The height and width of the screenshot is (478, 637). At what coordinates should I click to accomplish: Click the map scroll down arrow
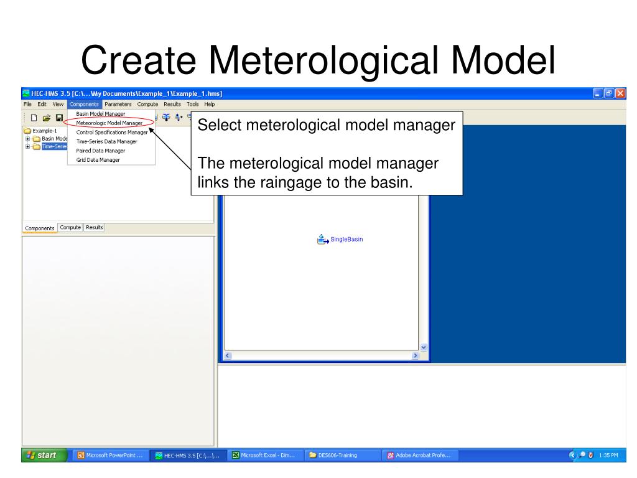[x=424, y=347]
